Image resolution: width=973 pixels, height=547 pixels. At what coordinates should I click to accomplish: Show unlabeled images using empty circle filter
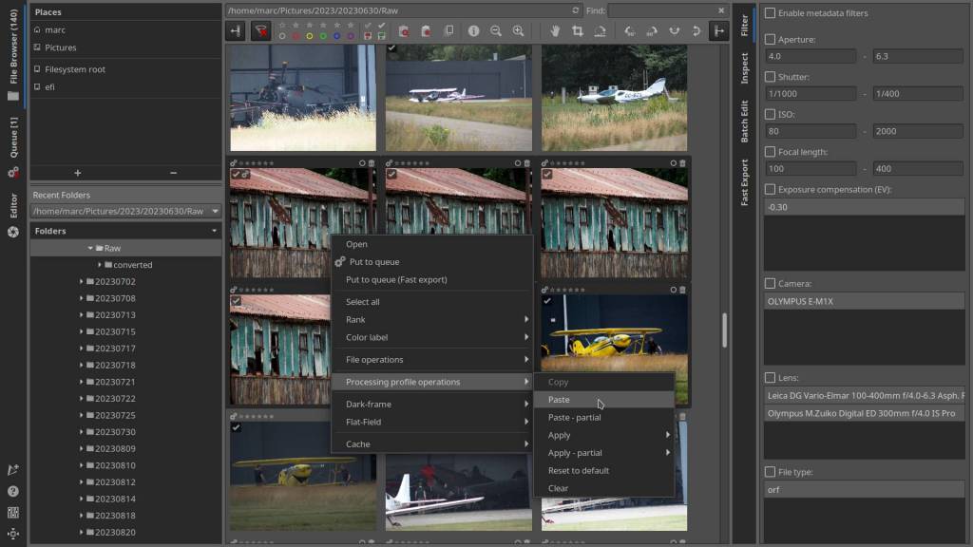pos(282,37)
